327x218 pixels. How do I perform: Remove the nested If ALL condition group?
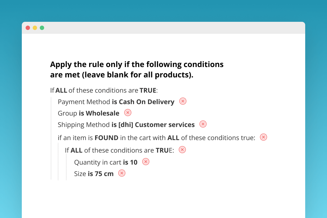click(x=182, y=150)
